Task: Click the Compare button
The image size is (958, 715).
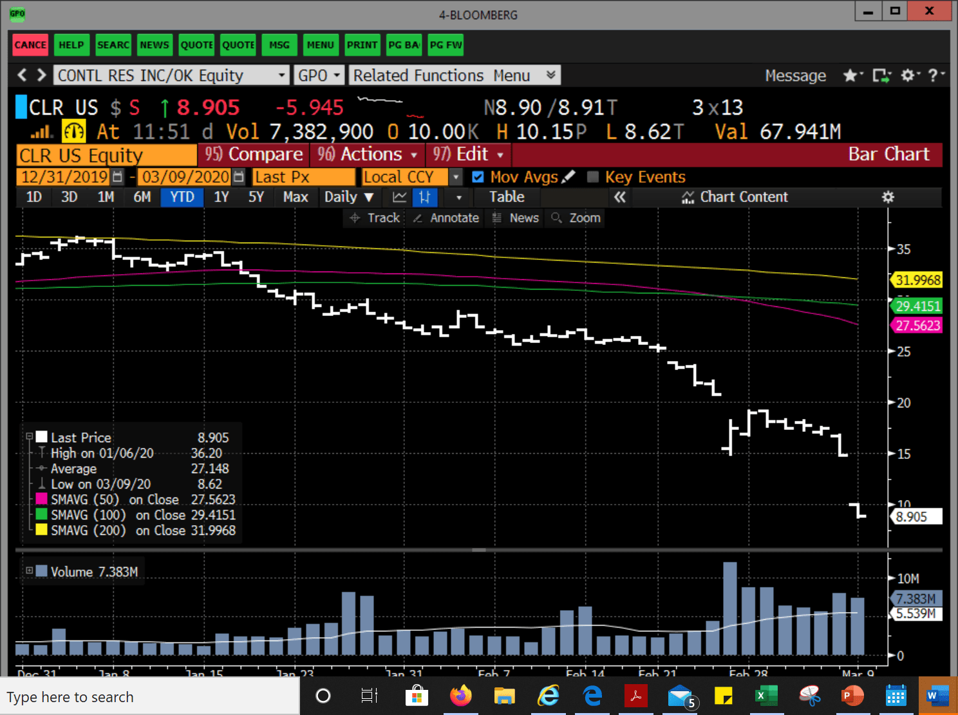Action: (x=254, y=154)
